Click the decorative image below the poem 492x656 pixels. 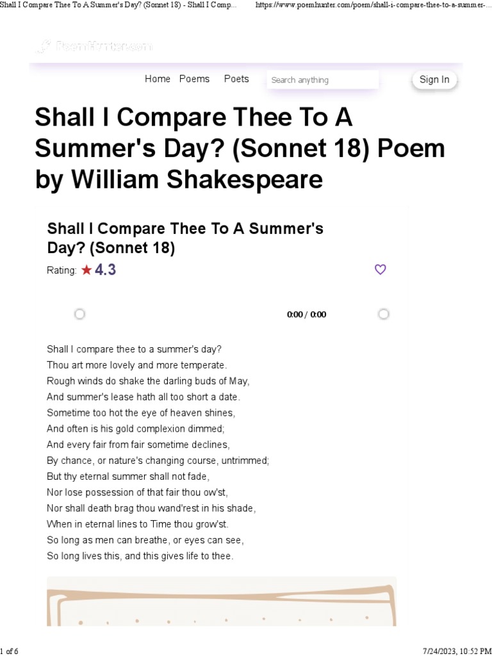pos(222,601)
